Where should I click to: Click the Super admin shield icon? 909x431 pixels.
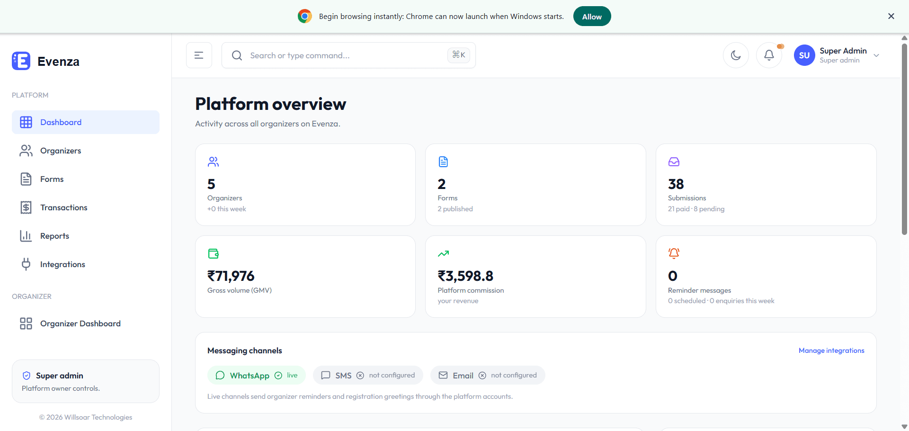[x=27, y=376]
